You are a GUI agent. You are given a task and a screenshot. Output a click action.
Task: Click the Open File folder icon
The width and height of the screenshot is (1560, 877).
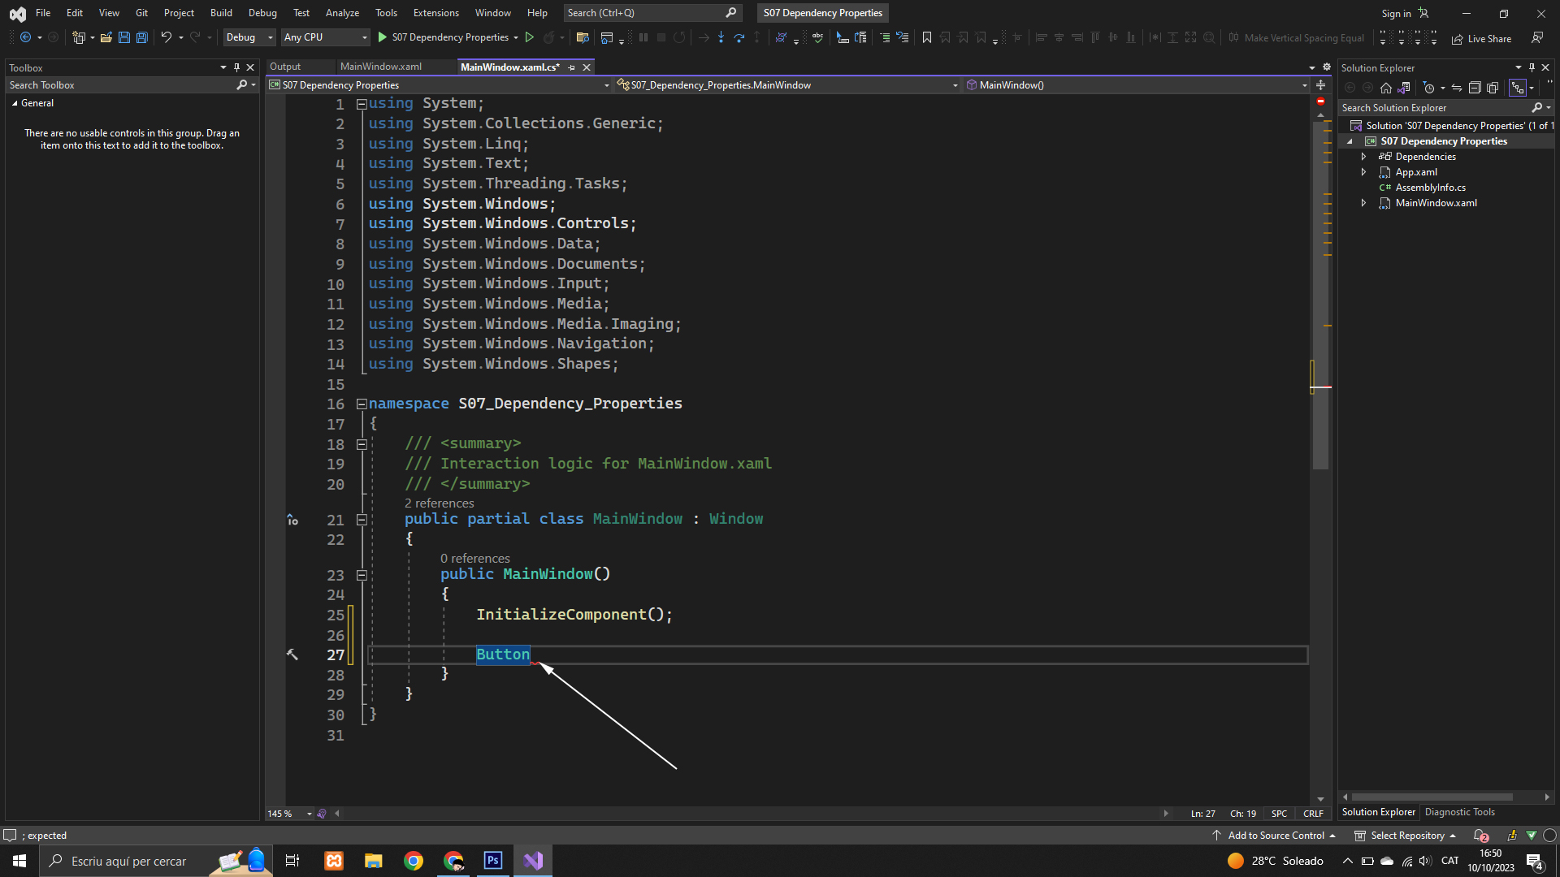tap(106, 37)
